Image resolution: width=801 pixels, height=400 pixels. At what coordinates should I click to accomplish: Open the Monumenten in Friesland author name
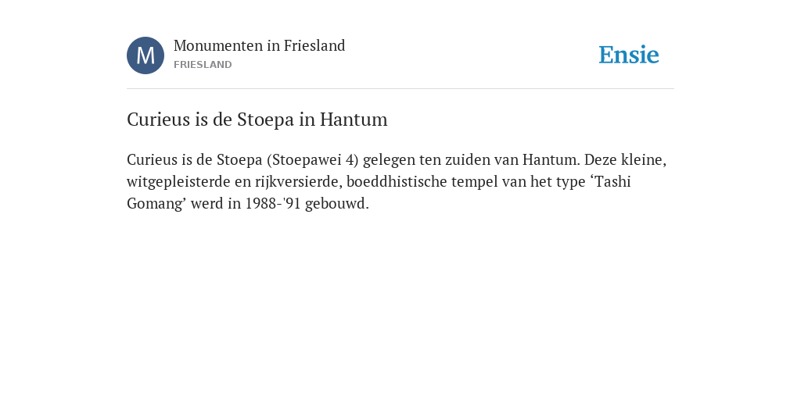click(260, 46)
